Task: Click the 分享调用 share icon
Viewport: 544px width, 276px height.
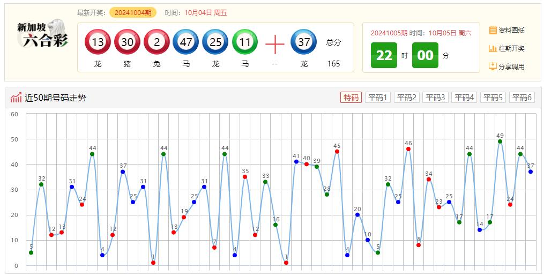Action: [493, 67]
